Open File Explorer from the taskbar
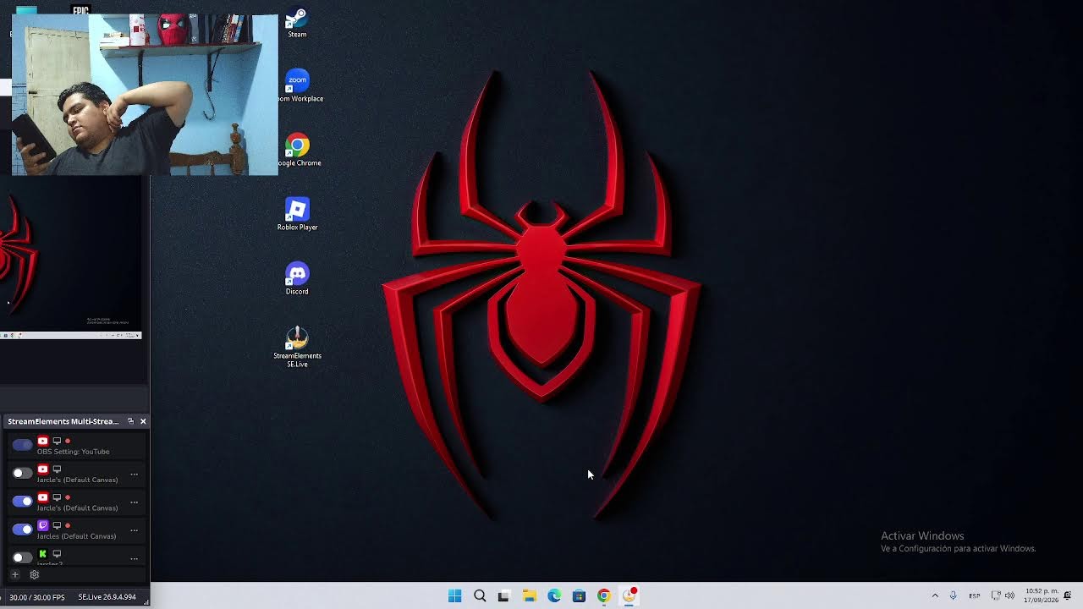The height and width of the screenshot is (609, 1083). click(x=529, y=596)
